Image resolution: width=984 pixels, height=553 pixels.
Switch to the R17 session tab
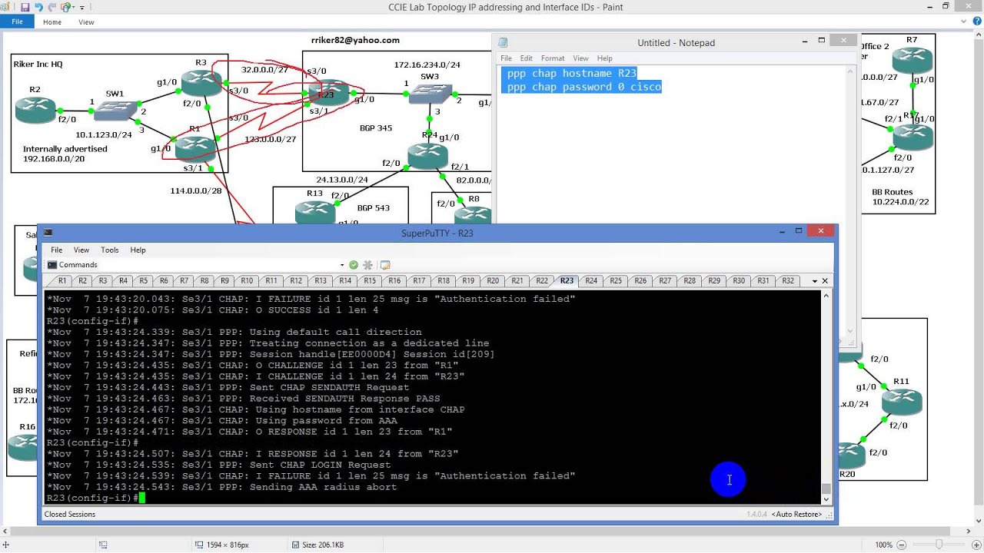click(x=418, y=281)
